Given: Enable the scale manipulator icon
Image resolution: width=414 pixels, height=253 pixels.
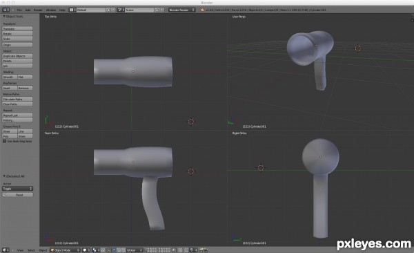Looking at the screenshot, I should point(123,250).
